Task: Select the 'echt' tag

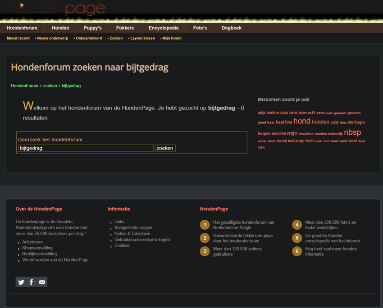Action: pyautogui.click(x=311, y=113)
